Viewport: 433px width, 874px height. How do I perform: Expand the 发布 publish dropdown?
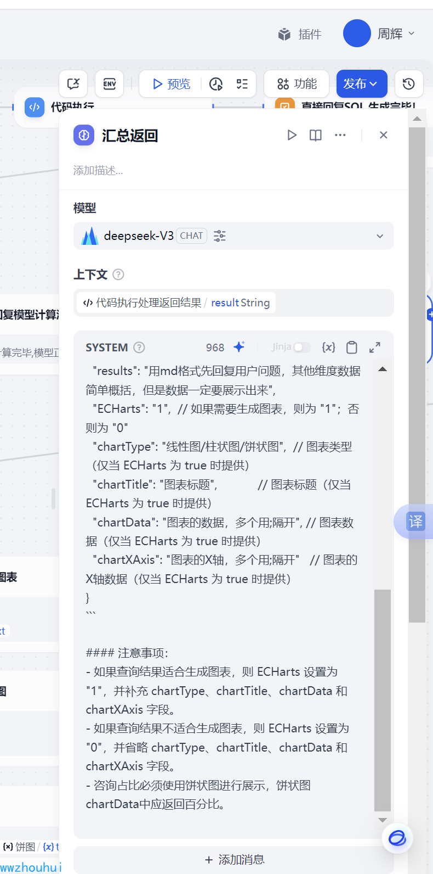tap(362, 84)
